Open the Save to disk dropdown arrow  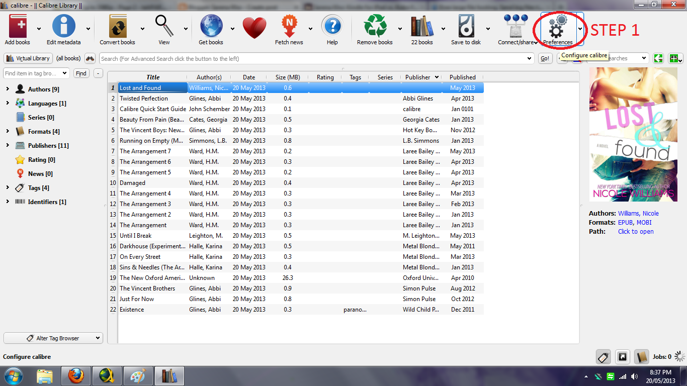click(487, 29)
